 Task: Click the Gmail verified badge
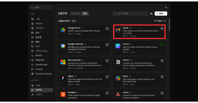coord(130,28)
